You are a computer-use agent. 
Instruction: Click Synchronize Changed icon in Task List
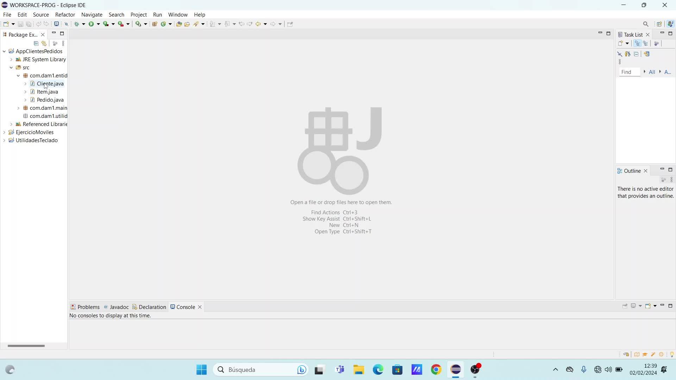(x=646, y=54)
